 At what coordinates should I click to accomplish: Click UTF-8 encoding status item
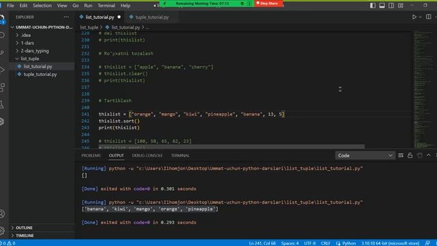click(309, 243)
